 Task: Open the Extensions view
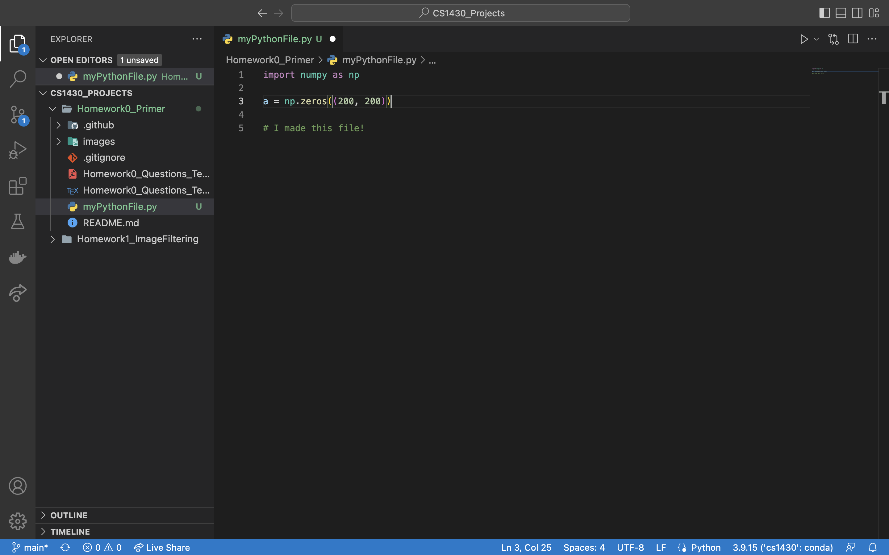click(17, 186)
